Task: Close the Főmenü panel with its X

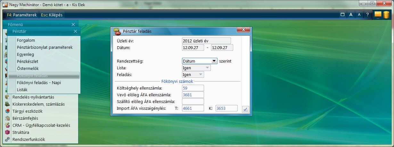Action: coord(73,24)
